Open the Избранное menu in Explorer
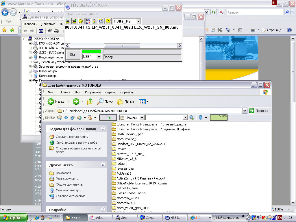The width and height of the screenshot is (296, 222). coord(93,92)
